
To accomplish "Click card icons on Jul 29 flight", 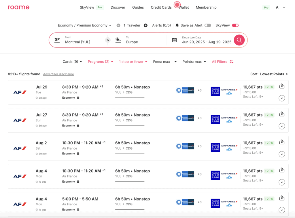I will pyautogui.click(x=185, y=90).
